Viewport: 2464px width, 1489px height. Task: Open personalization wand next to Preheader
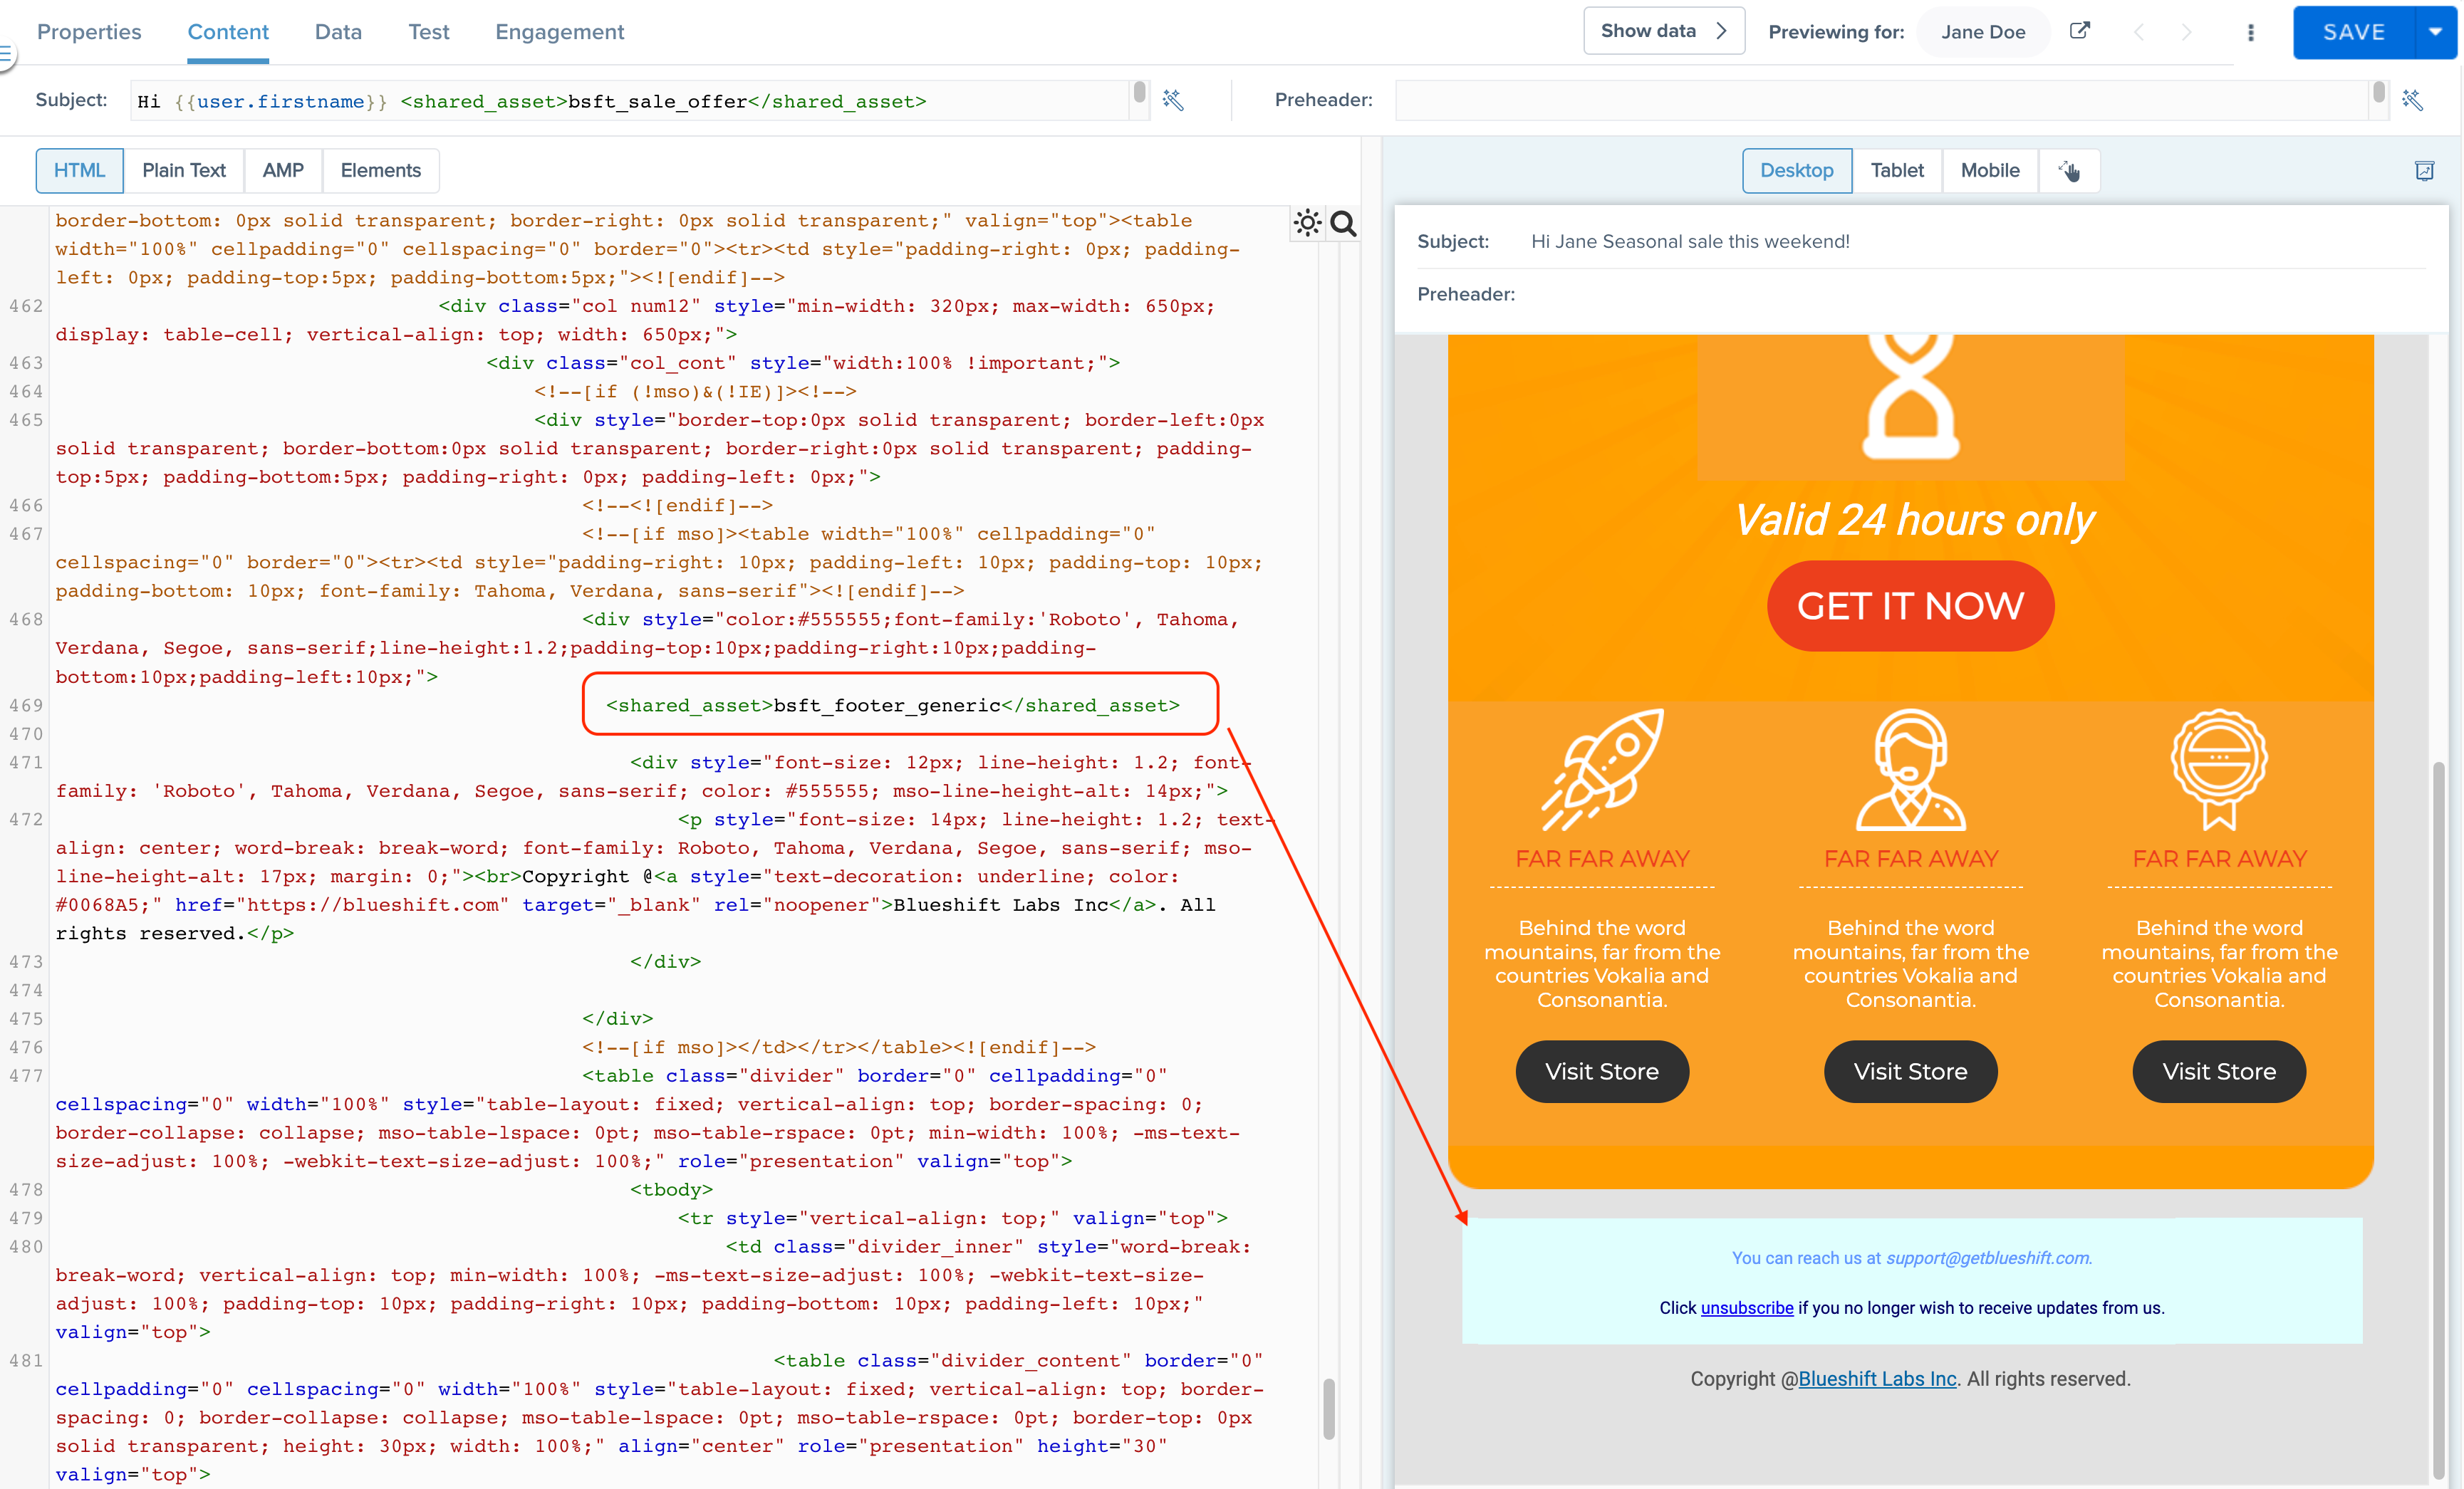[2413, 100]
